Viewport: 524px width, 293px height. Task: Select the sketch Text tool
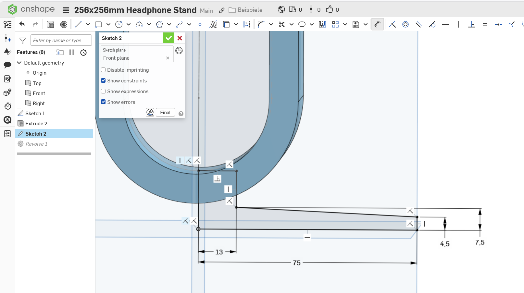pos(213,24)
